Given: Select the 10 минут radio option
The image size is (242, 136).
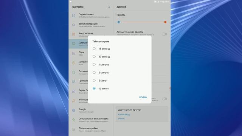Looking at the screenshot, I should 94,88.
